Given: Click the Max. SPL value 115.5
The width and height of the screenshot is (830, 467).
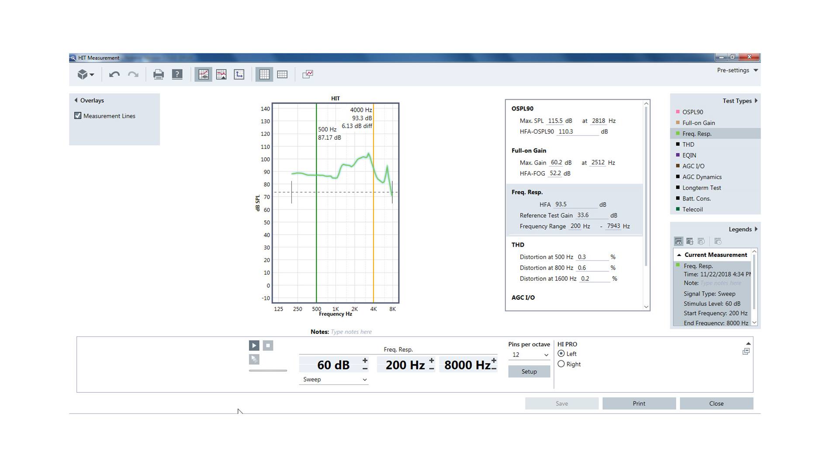Looking at the screenshot, I should point(556,121).
